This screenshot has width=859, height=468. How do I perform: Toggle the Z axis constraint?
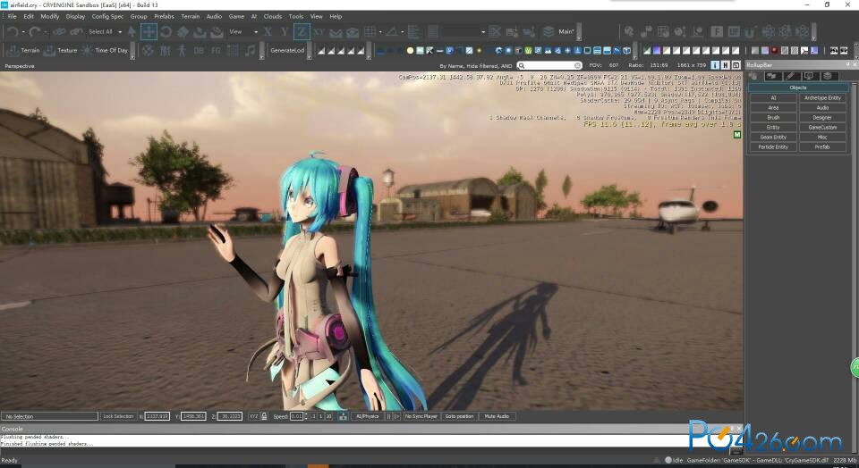302,32
